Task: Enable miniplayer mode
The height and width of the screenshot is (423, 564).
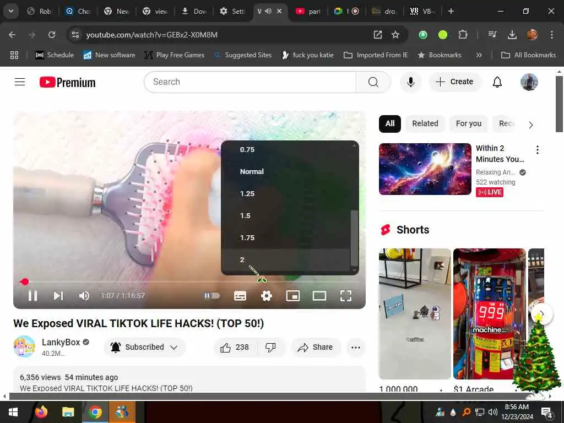Action: 293,296
